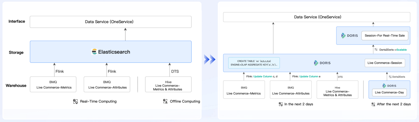The height and width of the screenshot is (122, 419).
Task: Select Hive Metrics & Attributes box in Elasticsearch diagram
Action: [168, 85]
